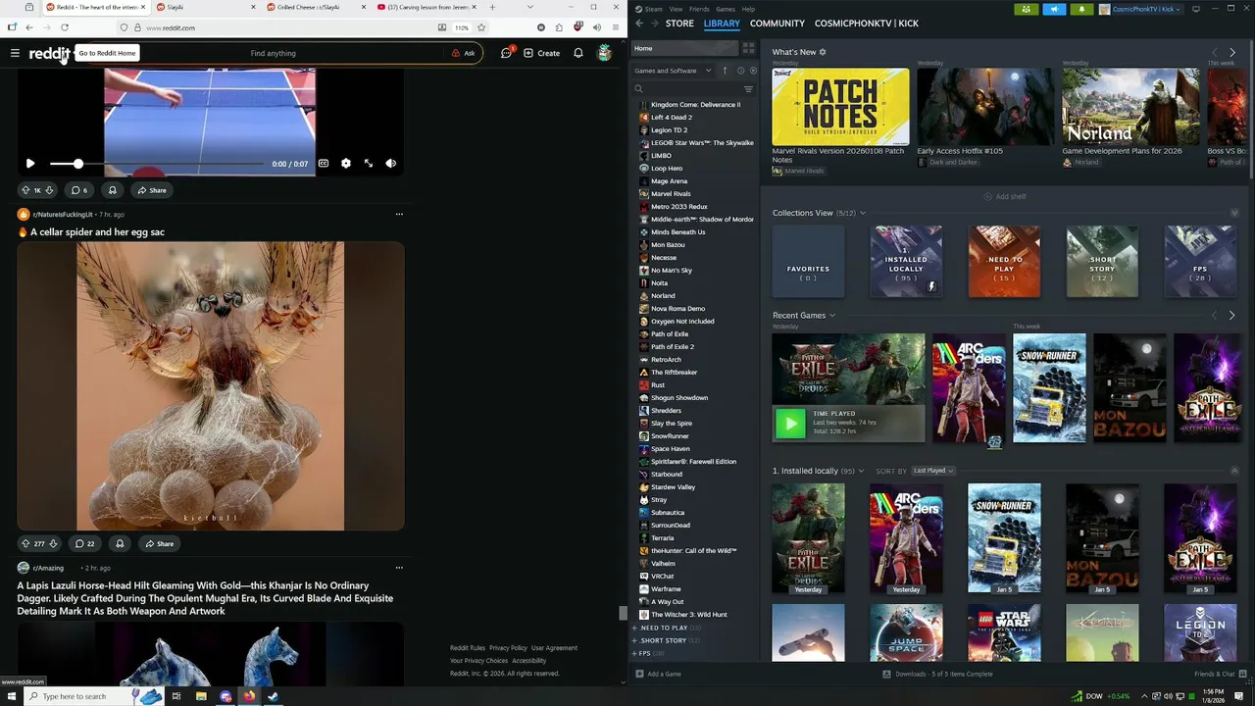Open Steam Friends & Chat
This screenshot has height=706, width=1255.
(x=1220, y=674)
